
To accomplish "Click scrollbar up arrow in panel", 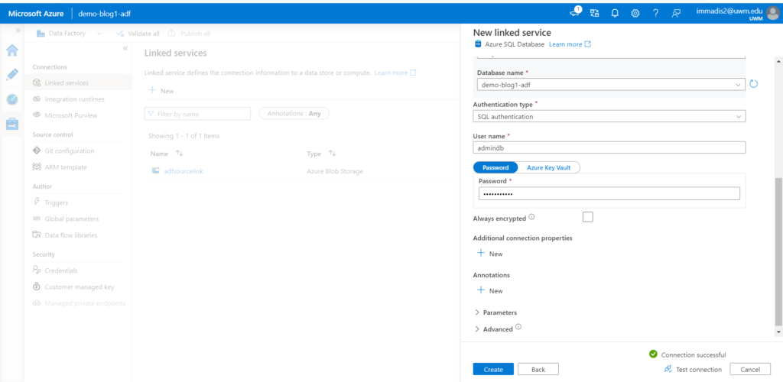I will [x=778, y=61].
